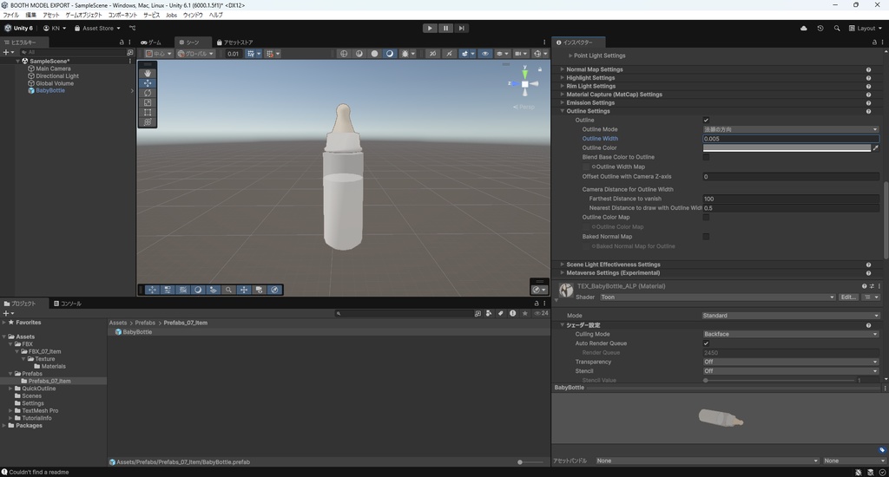The height and width of the screenshot is (477, 889).
Task: Open the Asset Store button
Action: [97, 28]
